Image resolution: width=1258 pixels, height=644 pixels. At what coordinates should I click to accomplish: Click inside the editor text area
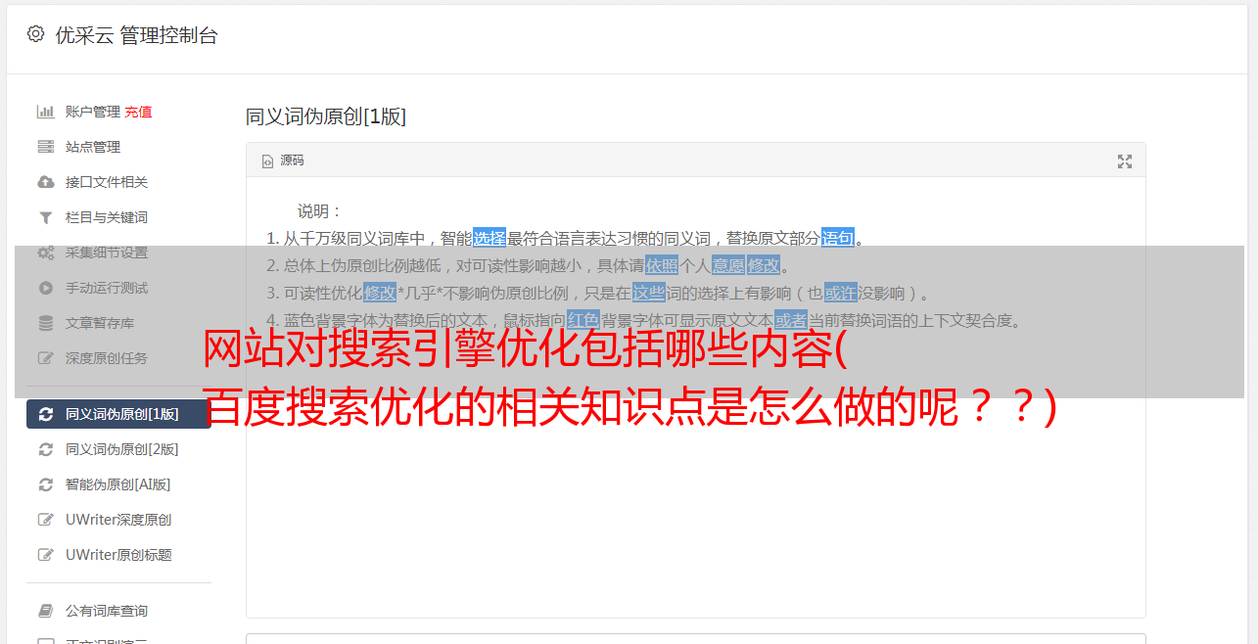(695, 489)
